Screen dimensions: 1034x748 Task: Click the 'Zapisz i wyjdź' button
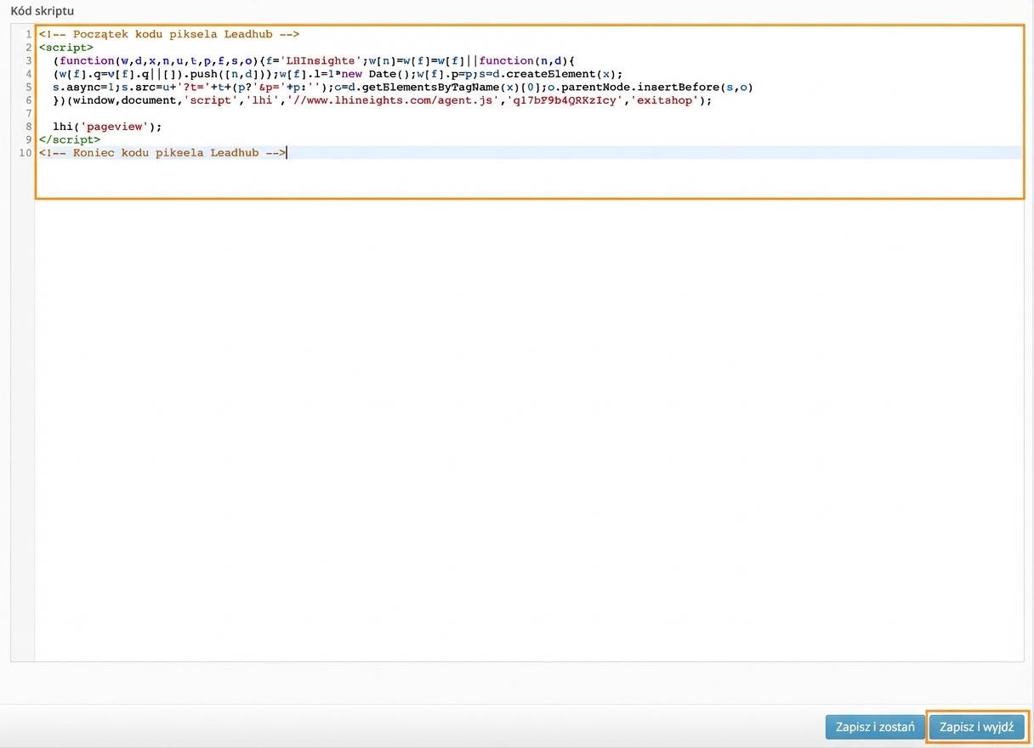[976, 727]
